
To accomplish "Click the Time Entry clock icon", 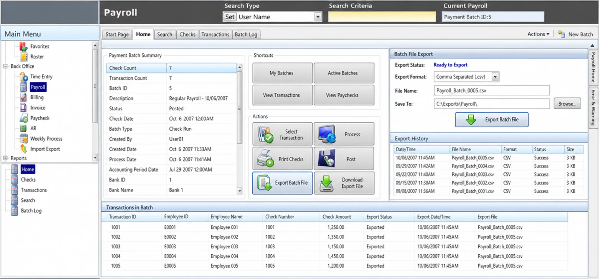I will tap(24, 77).
